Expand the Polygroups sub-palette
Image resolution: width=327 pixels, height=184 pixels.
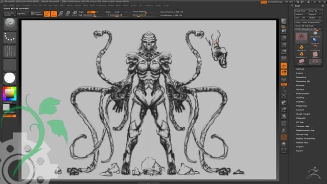(302, 106)
